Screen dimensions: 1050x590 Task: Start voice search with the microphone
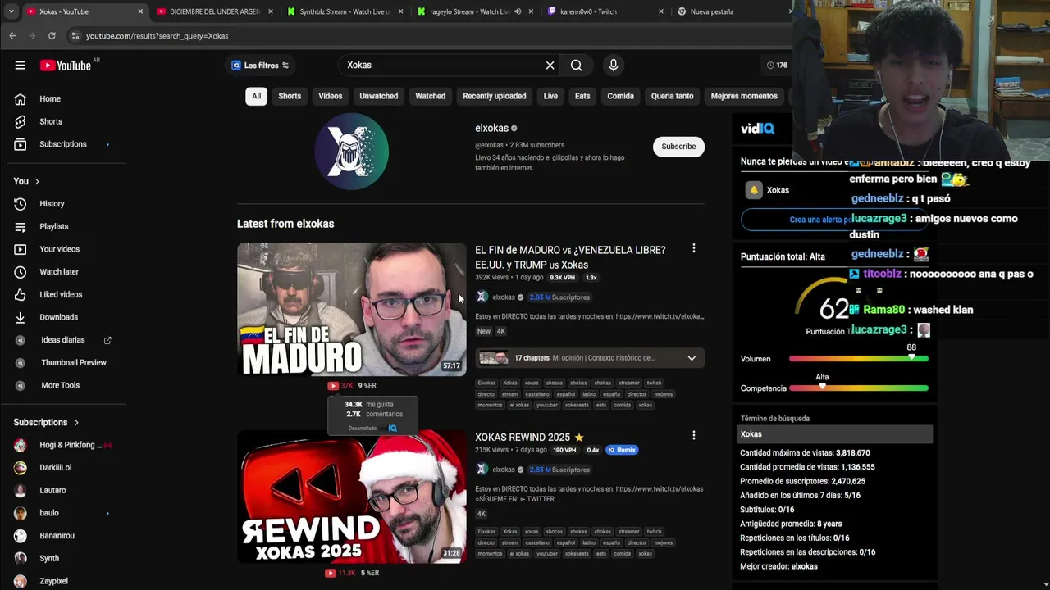614,66
